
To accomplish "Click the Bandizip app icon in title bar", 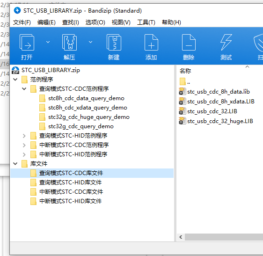I will point(17,11).
